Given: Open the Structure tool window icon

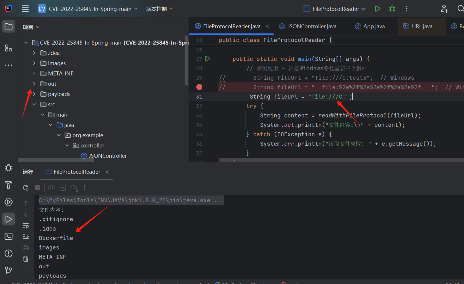Looking at the screenshot, I should tap(9, 48).
